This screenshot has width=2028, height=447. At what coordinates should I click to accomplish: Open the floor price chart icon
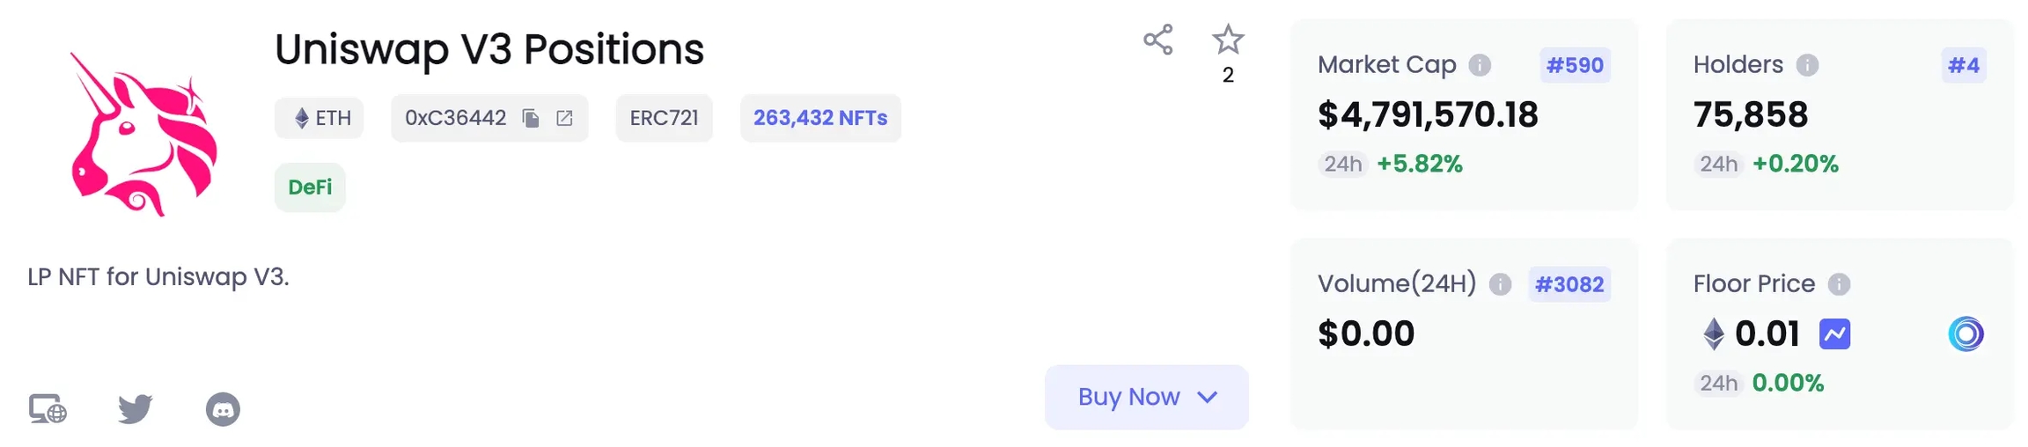click(x=1834, y=334)
